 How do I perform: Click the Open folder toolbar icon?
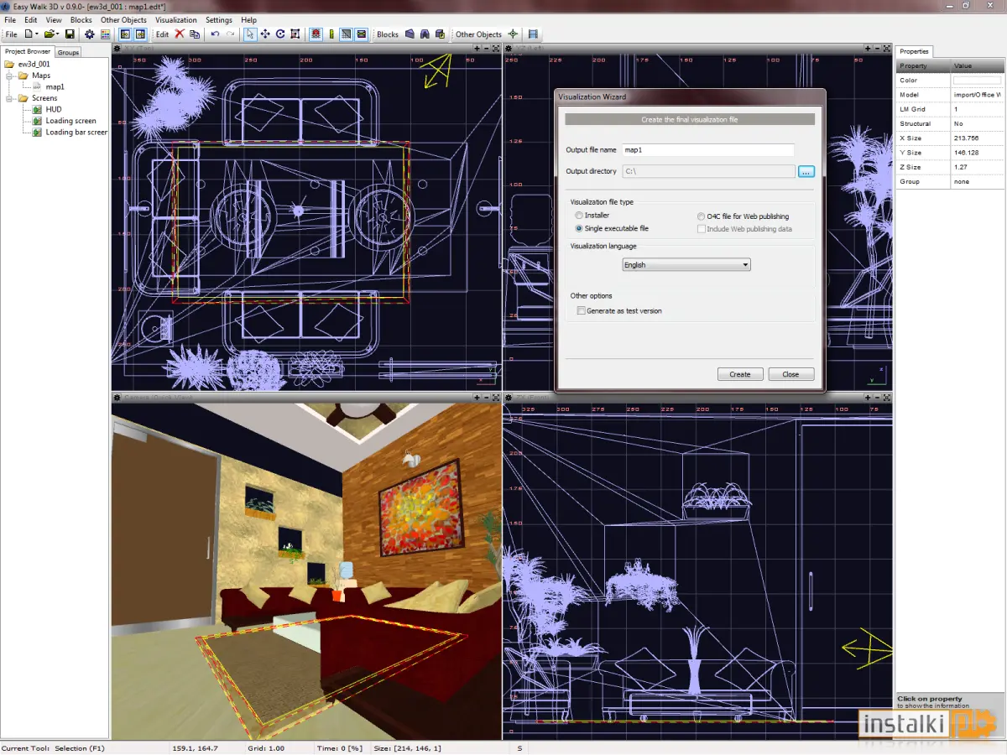tap(50, 34)
